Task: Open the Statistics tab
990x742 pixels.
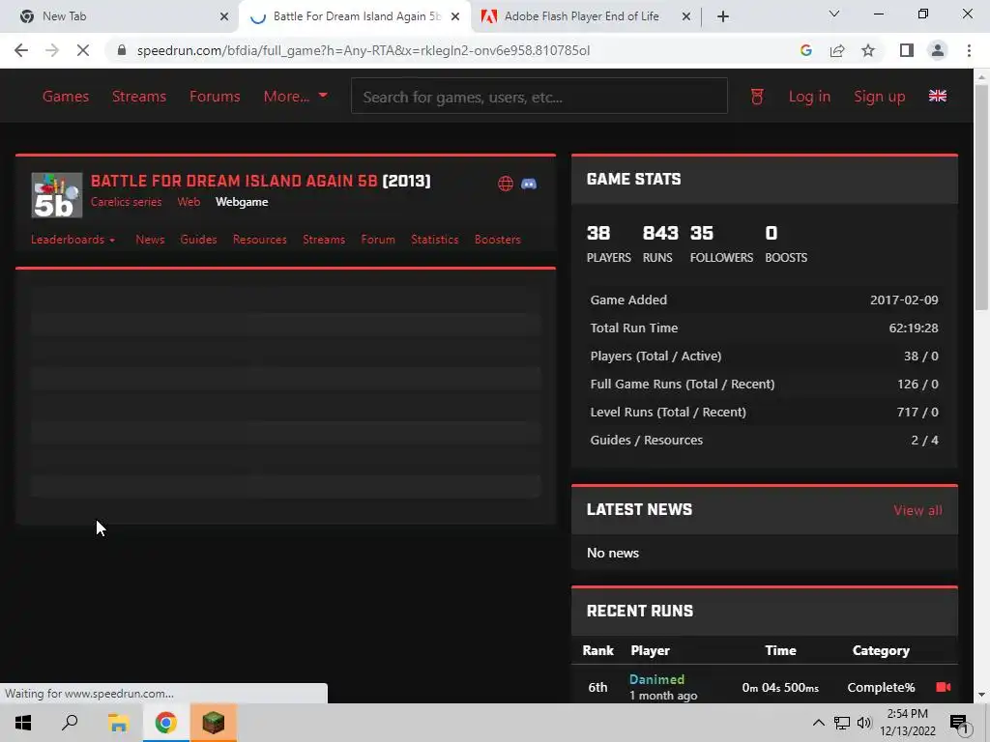Action: point(435,240)
